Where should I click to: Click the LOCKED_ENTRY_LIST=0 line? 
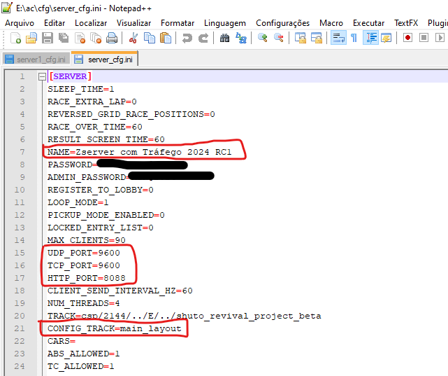tap(101, 228)
